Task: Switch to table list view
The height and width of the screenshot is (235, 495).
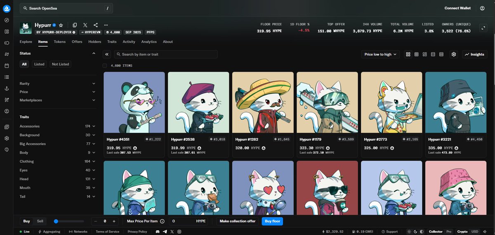Action: 441,54
